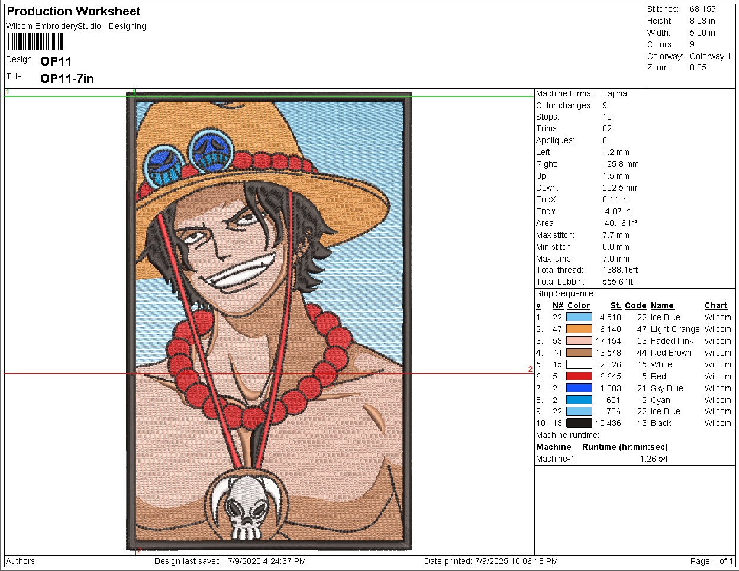Click the 'Colorway 1' value
The image size is (739, 571).
click(710, 56)
